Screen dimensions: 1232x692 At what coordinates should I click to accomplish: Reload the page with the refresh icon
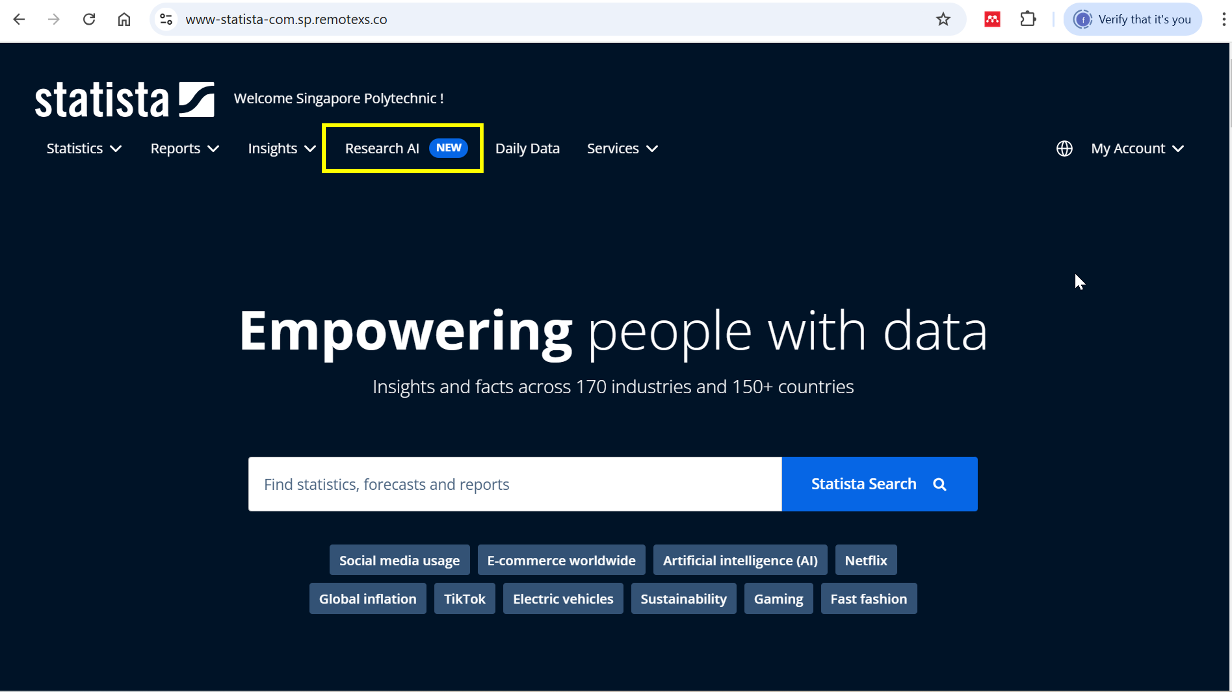pos(89,19)
